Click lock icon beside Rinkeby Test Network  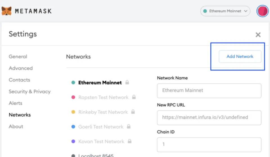[x=133, y=112]
